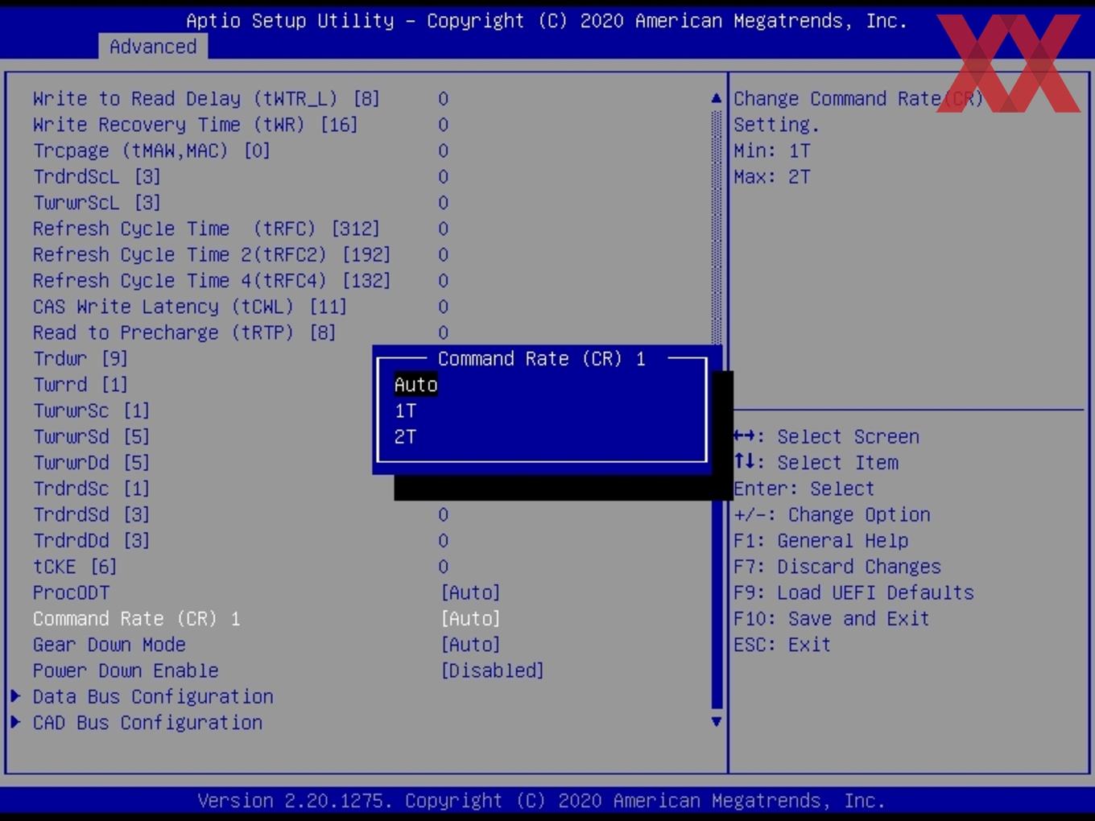The image size is (1095, 821).
Task: Select Write to Read Delay (tWTR_L) row
Action: pyautogui.click(x=206, y=98)
